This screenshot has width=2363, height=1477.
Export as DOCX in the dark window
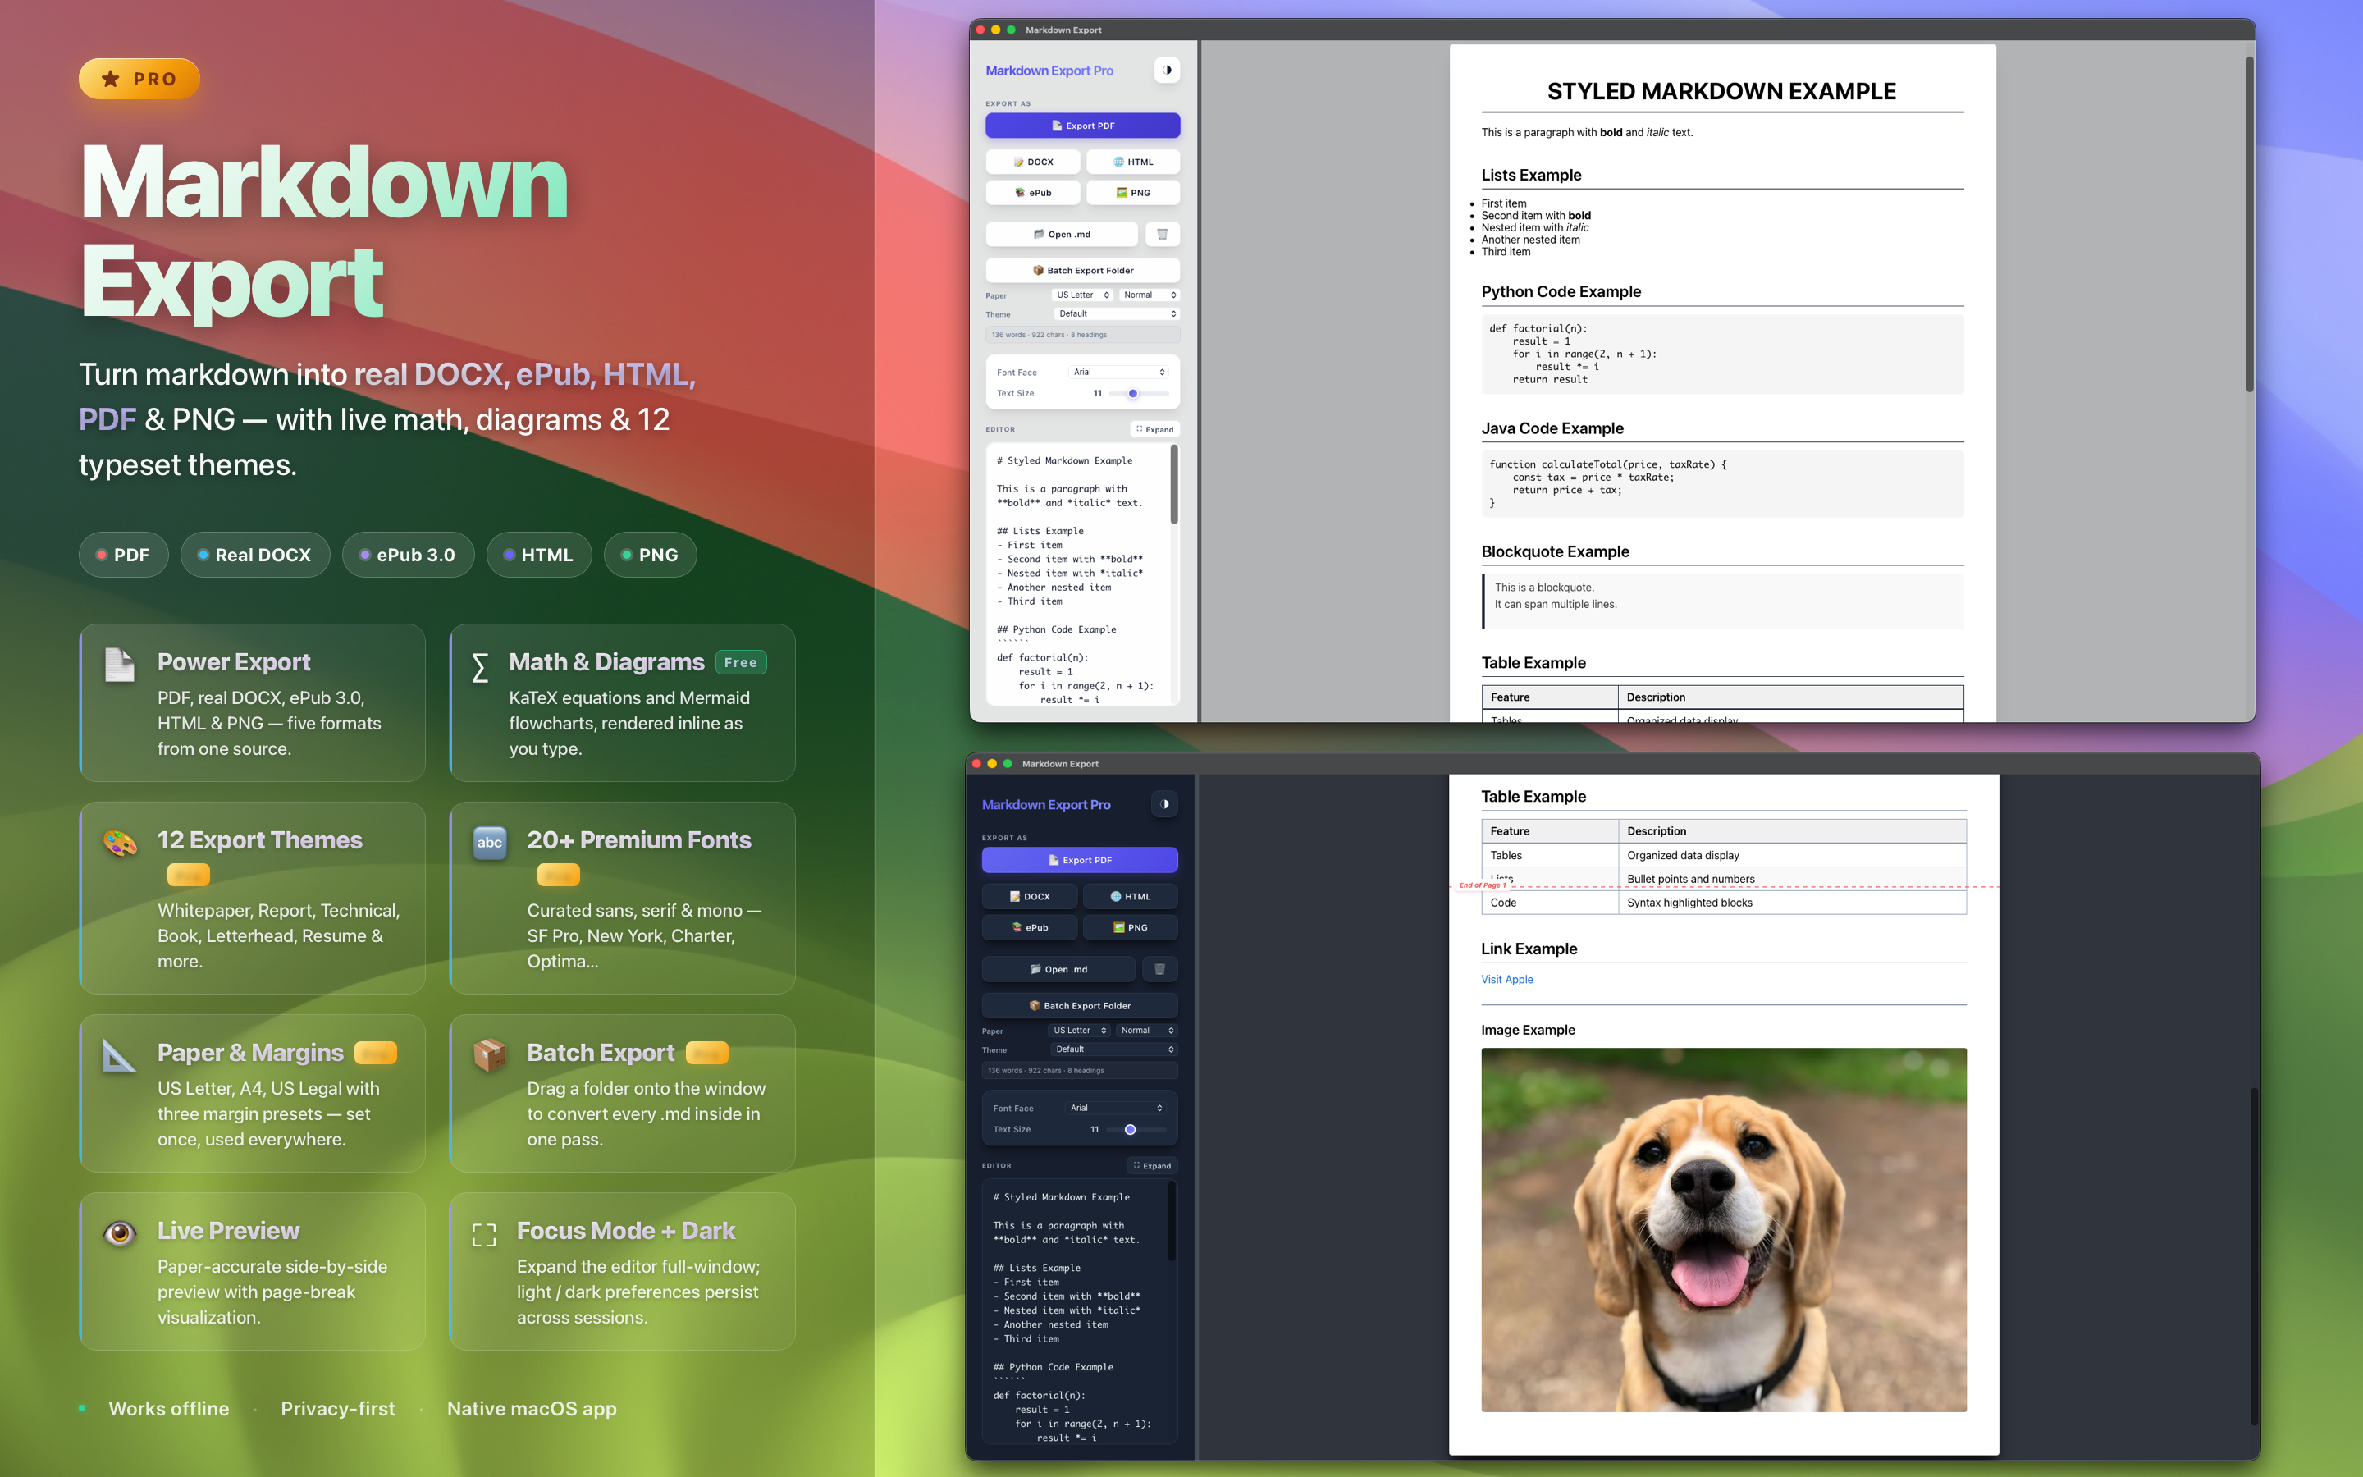point(1029,896)
